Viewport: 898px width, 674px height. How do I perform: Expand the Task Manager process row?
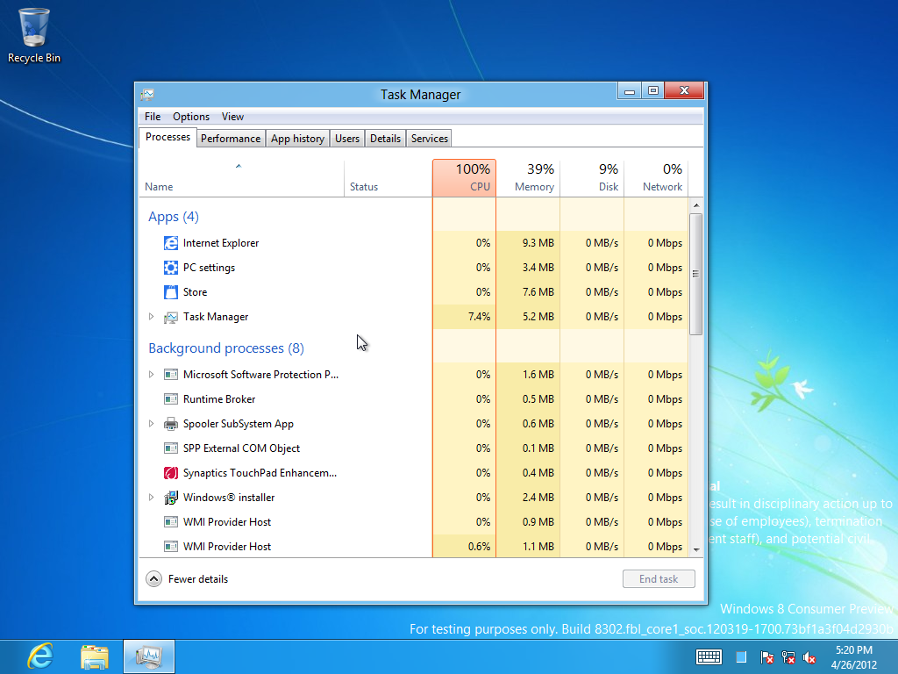coord(151,317)
